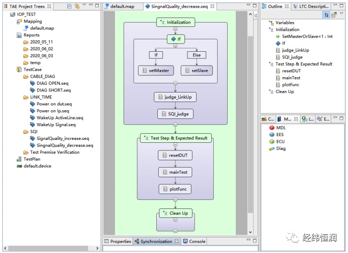The width and height of the screenshot is (348, 253).
Task: Open the Console tab
Action: (195, 241)
